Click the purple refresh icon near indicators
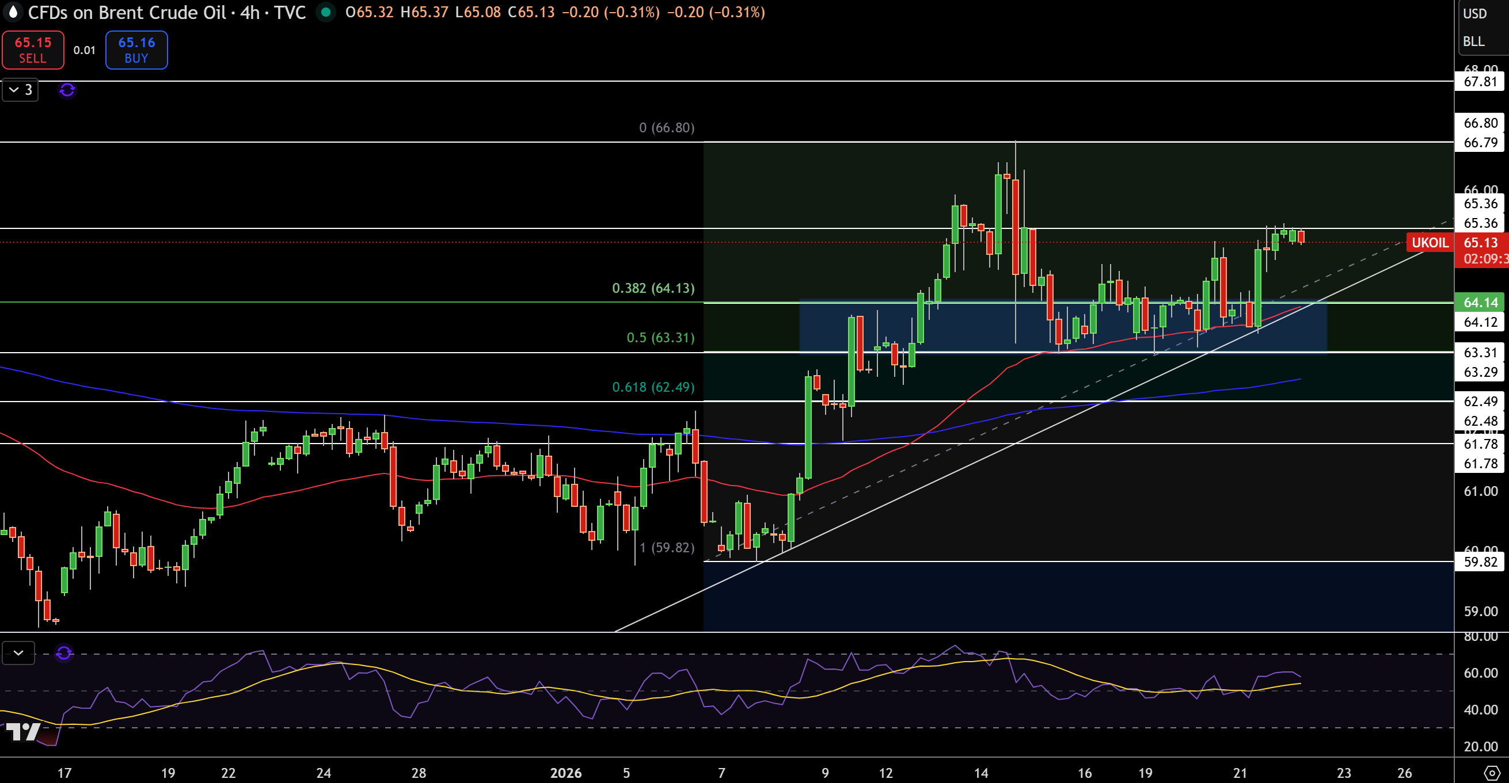Image resolution: width=1509 pixels, height=783 pixels. (67, 90)
